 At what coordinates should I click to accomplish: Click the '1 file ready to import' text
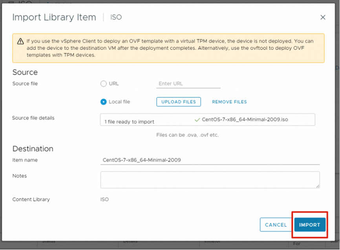click(129, 122)
